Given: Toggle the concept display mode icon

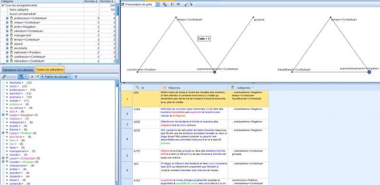Looking at the screenshot, I should click(21, 77).
